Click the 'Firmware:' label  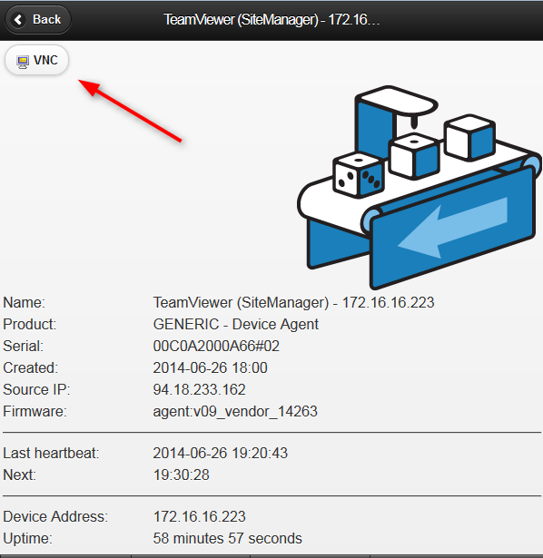[35, 411]
